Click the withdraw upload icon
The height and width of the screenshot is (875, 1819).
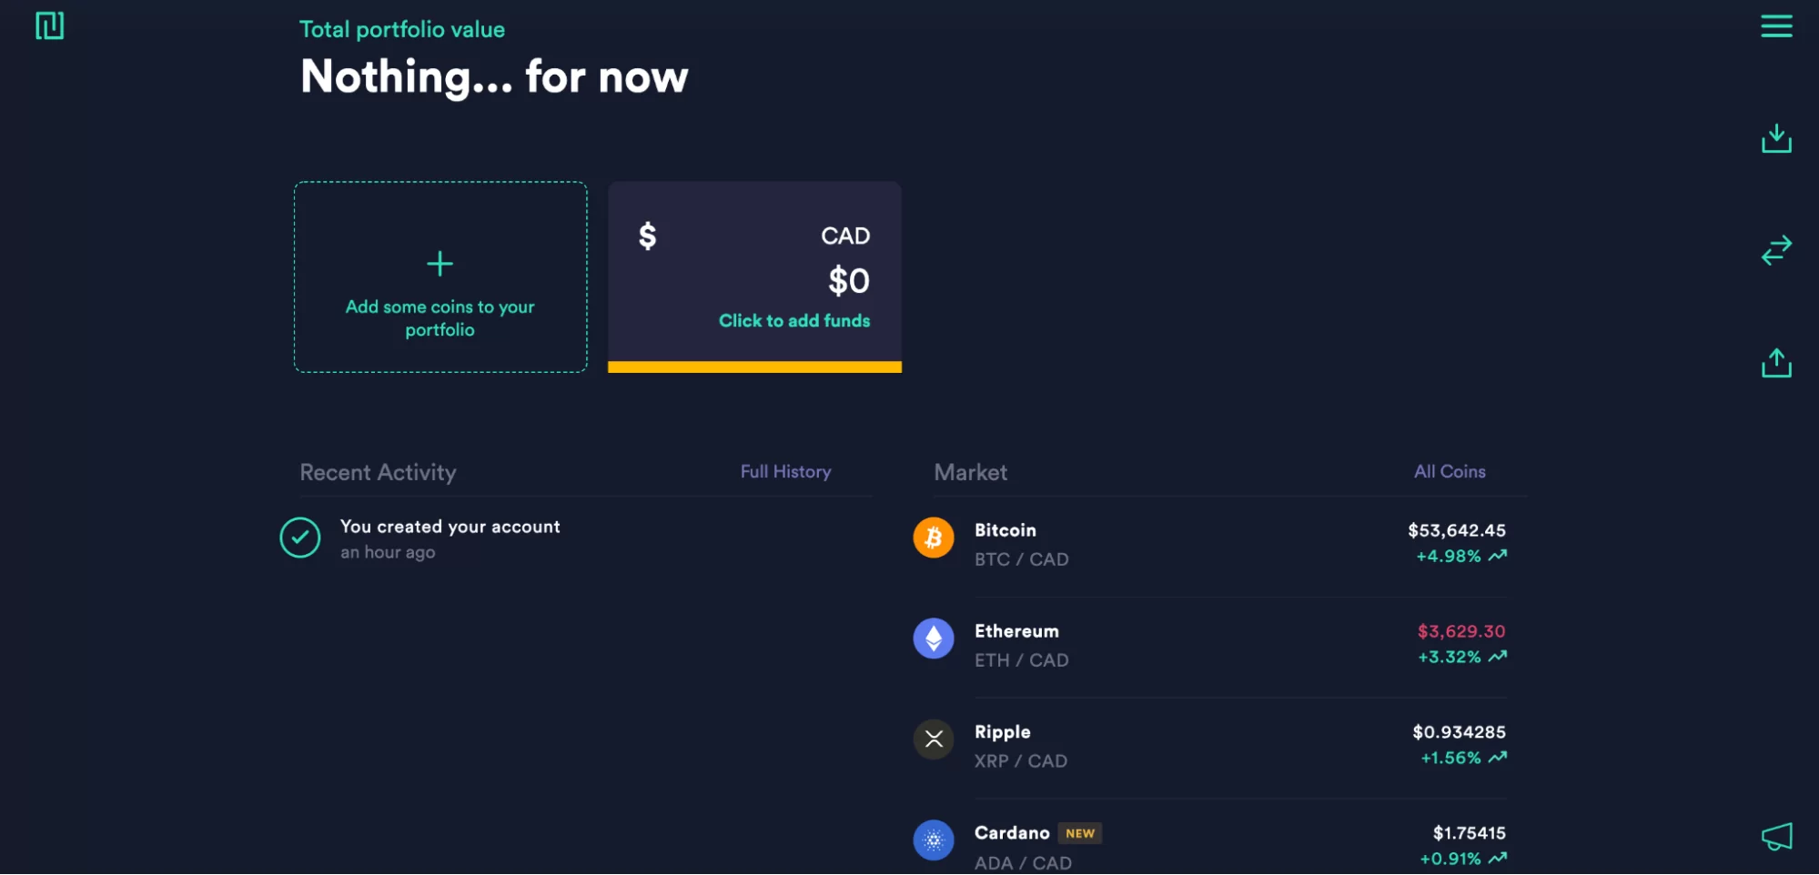(1775, 362)
